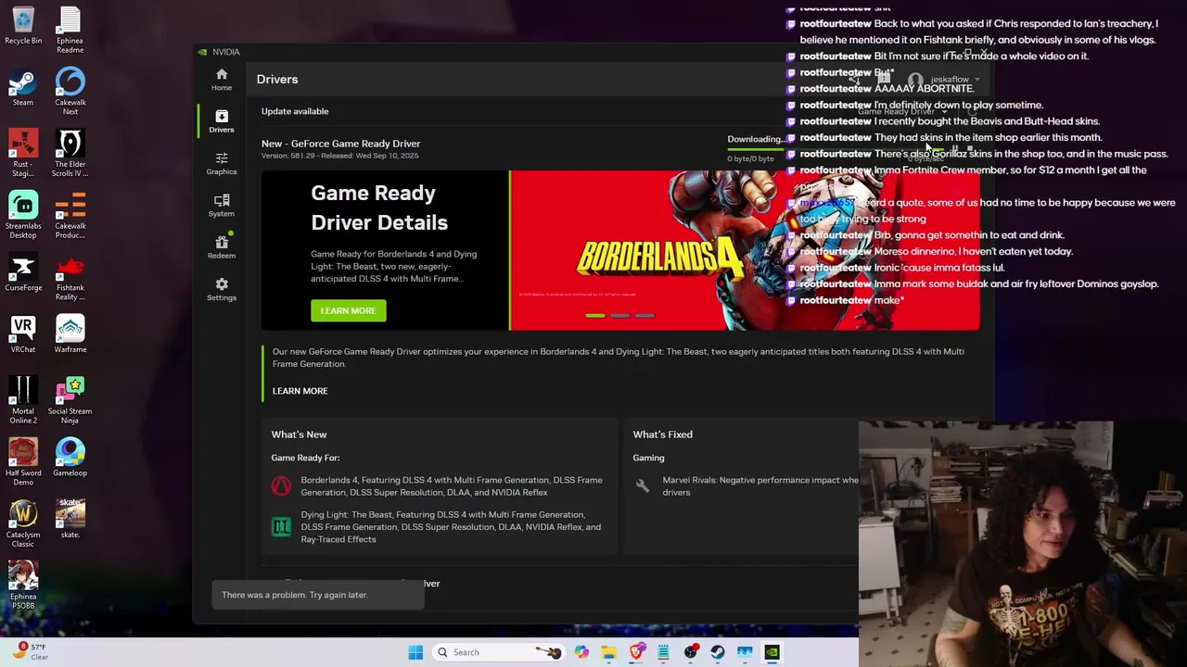Viewport: 1187px width, 667px height.
Task: Click the 'What's New' heading
Action: pyautogui.click(x=299, y=434)
